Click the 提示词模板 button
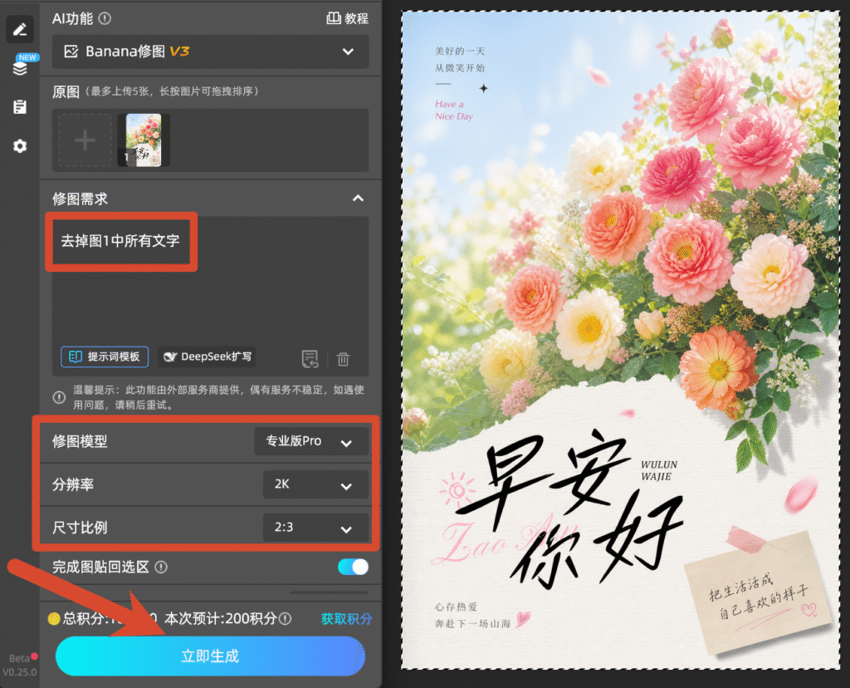Image resolution: width=850 pixels, height=688 pixels. 105,356
